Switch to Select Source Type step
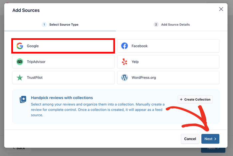The height and width of the screenshot is (156, 233). coord(64,25)
